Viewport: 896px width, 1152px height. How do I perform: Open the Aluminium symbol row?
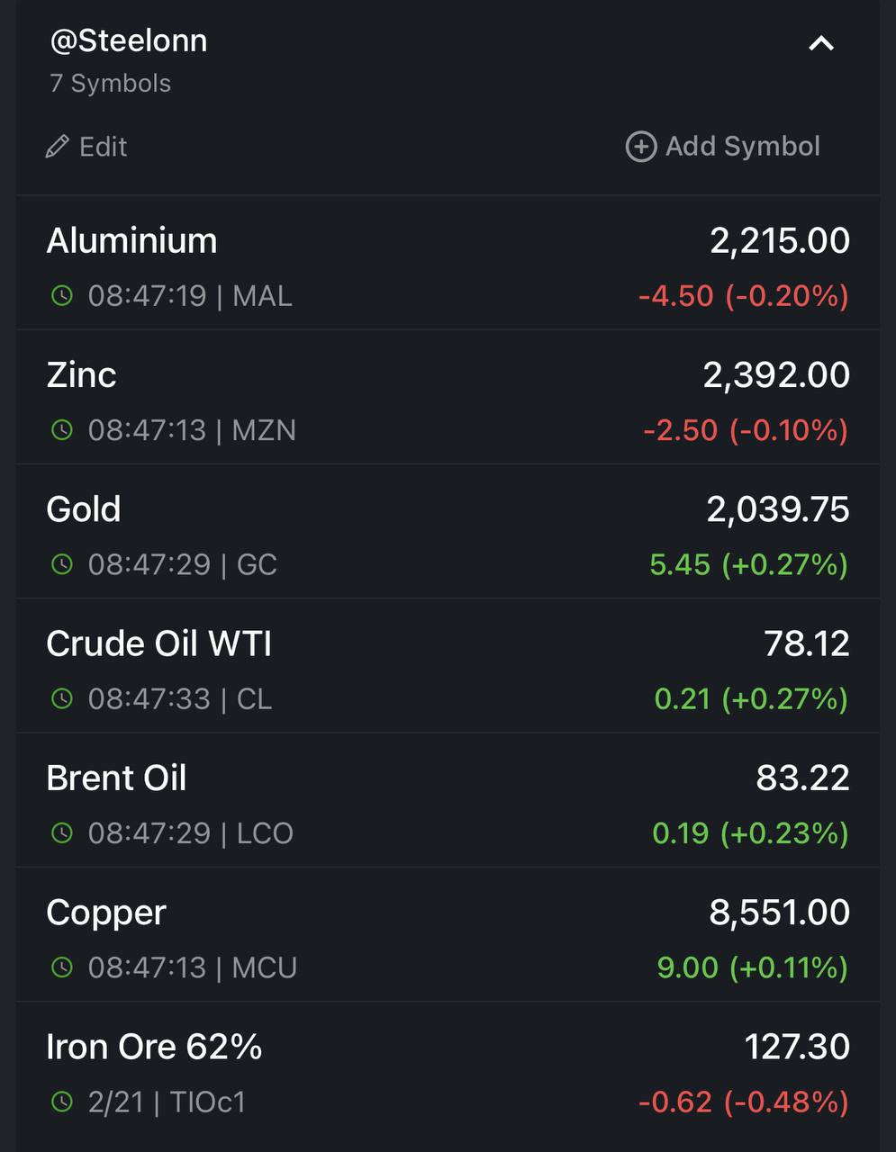[x=448, y=264]
